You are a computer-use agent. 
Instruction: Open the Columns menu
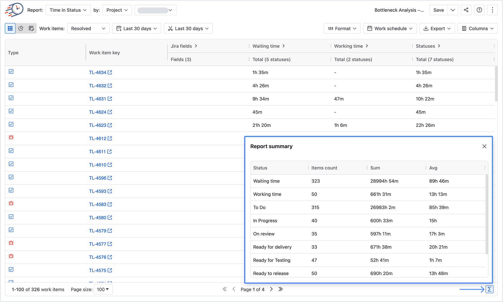[x=478, y=28]
